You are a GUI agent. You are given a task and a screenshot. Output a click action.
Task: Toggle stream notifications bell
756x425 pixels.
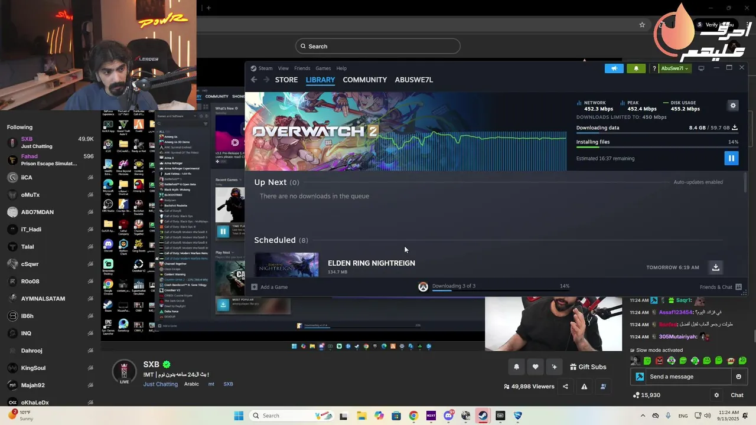[x=516, y=367]
